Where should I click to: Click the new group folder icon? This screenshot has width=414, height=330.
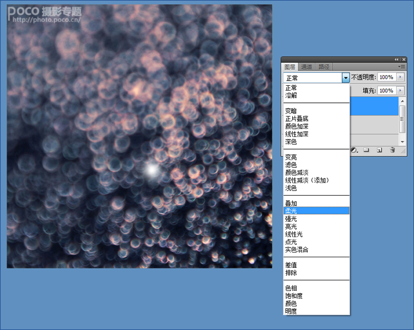[x=366, y=150]
